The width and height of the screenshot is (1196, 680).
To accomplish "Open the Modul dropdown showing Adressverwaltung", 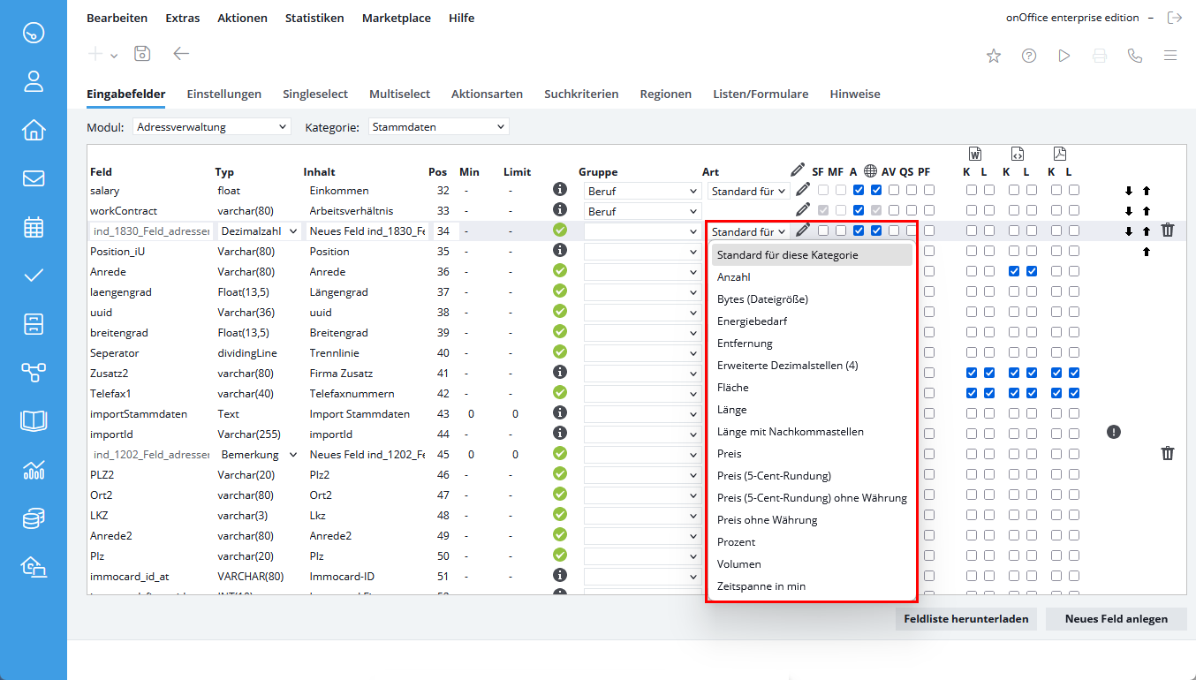I will pos(211,127).
